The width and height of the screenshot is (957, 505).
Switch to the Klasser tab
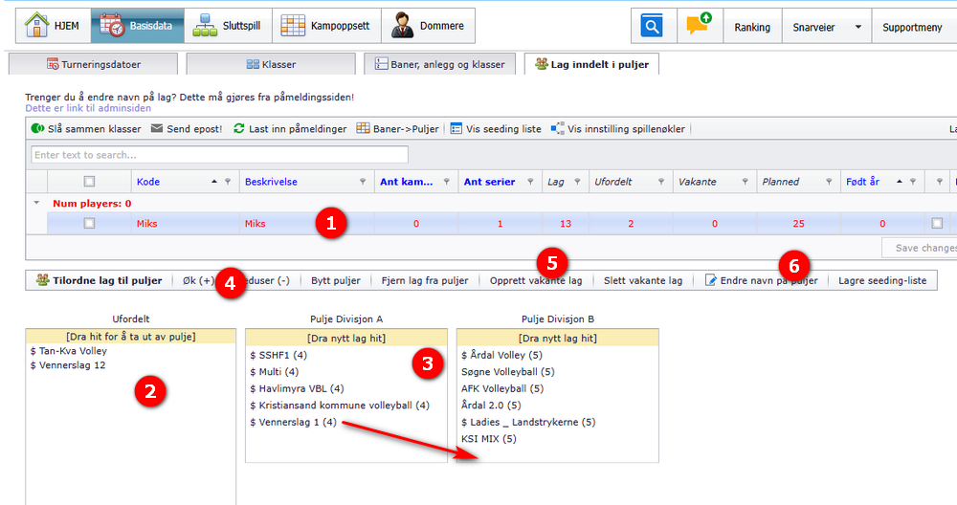point(271,64)
